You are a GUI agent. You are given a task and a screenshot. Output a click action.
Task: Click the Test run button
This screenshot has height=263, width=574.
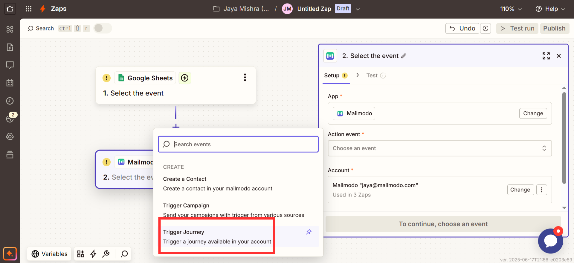(517, 28)
